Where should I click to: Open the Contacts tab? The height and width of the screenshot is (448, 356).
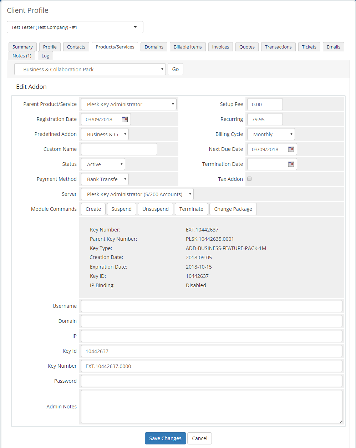point(76,47)
